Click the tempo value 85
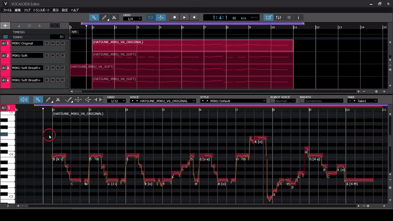This screenshot has height=221, width=393. 61,37
